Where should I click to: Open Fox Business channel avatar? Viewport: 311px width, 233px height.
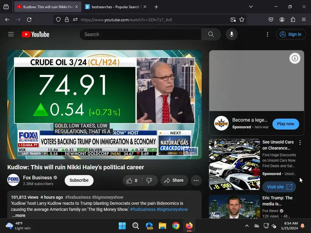[x=13, y=180]
